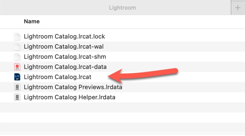Image resolution: width=245 pixels, height=136 pixels.
Task: Click the red DATA icon of lrcat-data
Action: 17,67
